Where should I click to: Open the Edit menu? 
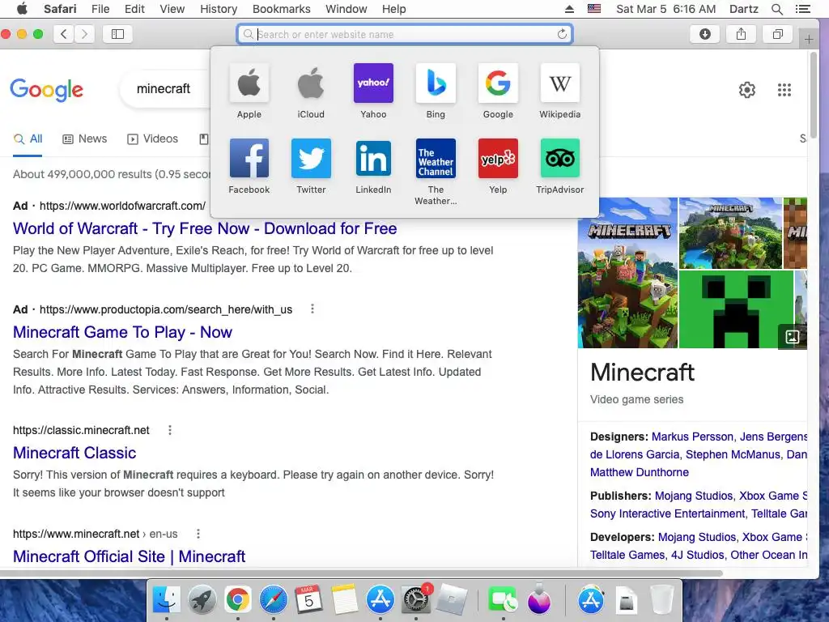point(135,9)
